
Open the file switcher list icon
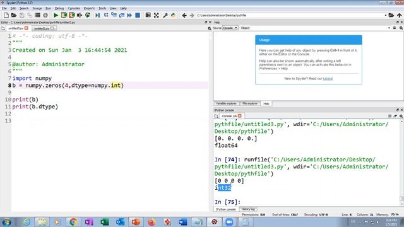tap(37, 15)
